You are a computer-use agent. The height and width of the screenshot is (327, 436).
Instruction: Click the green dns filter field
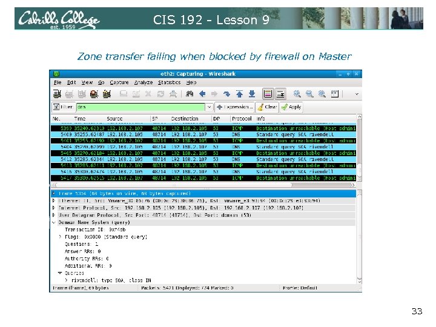coord(141,107)
